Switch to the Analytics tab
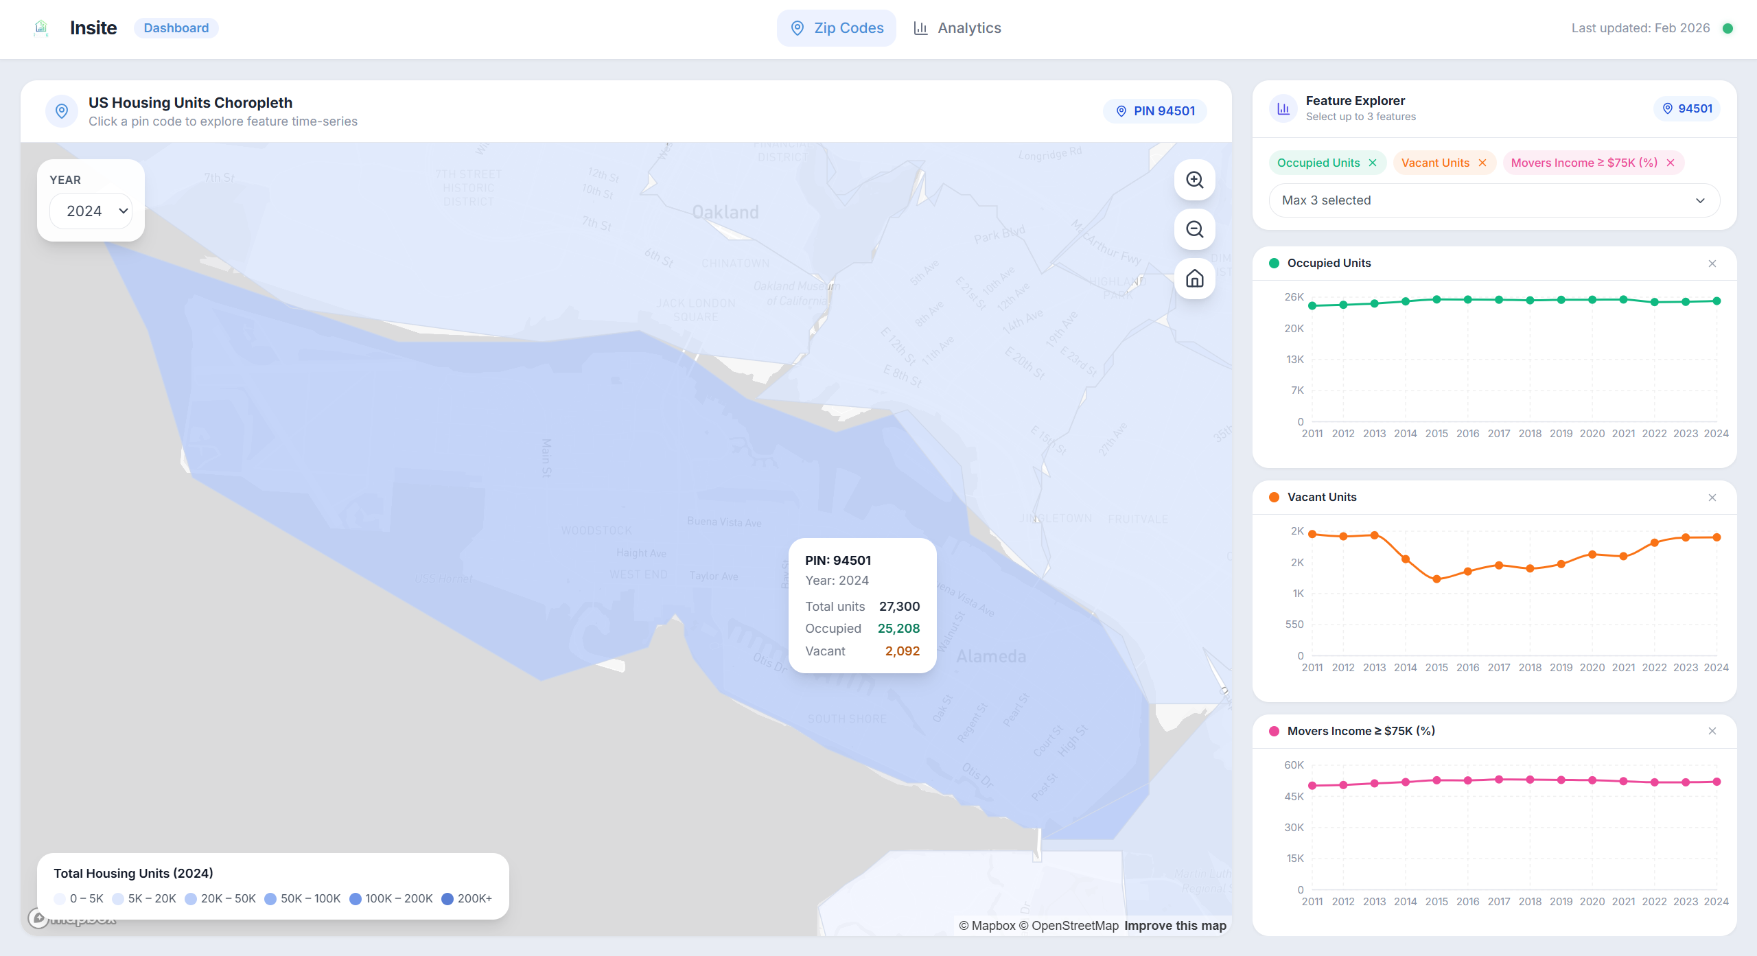1757x956 pixels. pyautogui.click(x=957, y=28)
